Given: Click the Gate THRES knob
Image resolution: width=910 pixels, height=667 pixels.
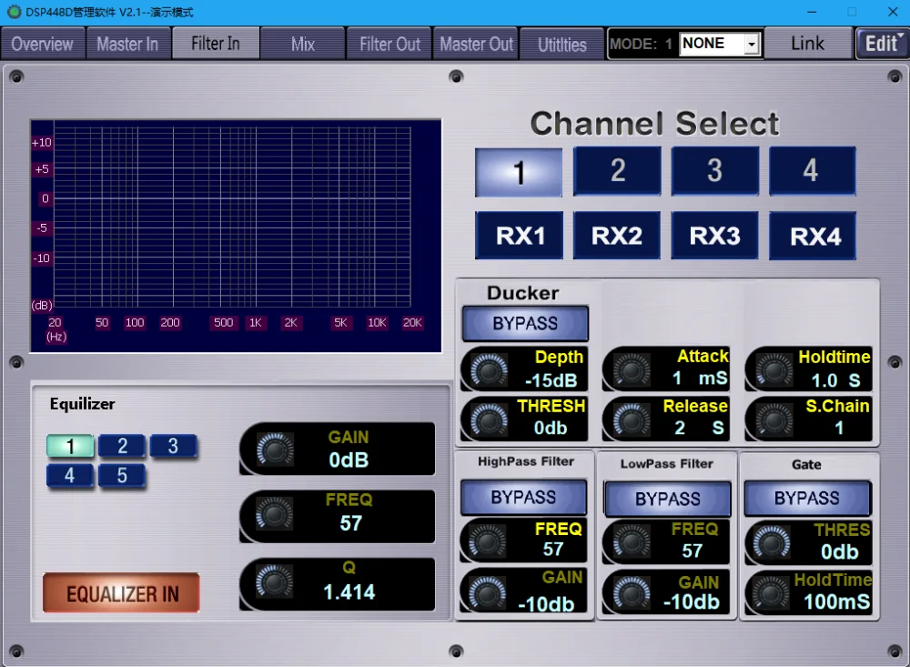Looking at the screenshot, I should coord(772,542).
